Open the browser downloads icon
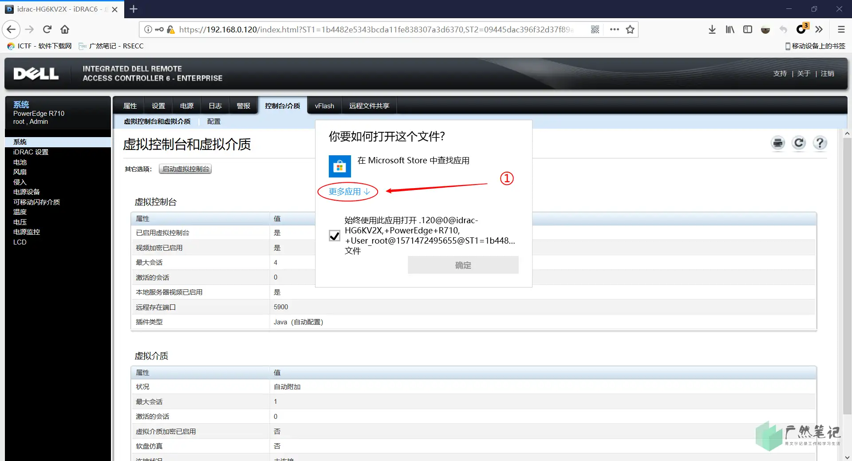 coord(712,29)
